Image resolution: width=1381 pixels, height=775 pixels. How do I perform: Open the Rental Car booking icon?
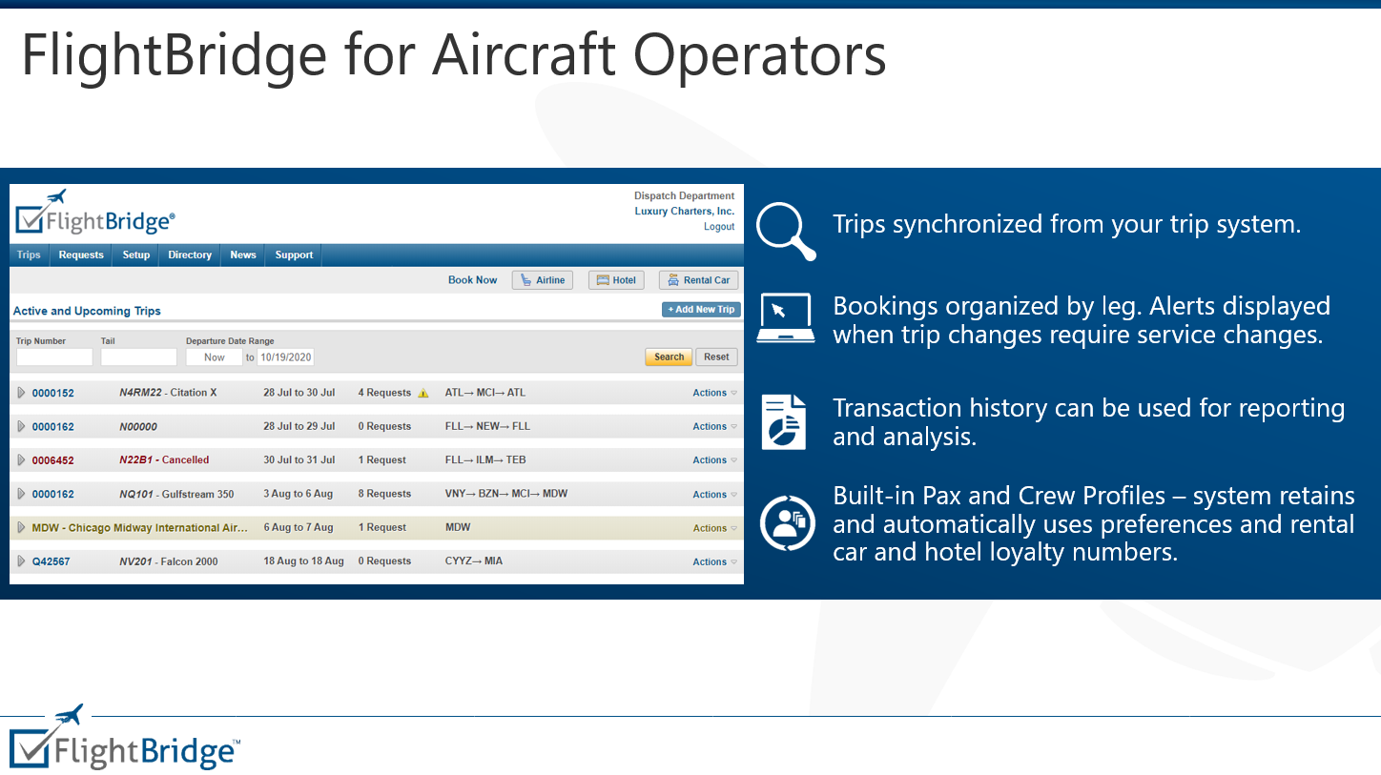click(698, 279)
